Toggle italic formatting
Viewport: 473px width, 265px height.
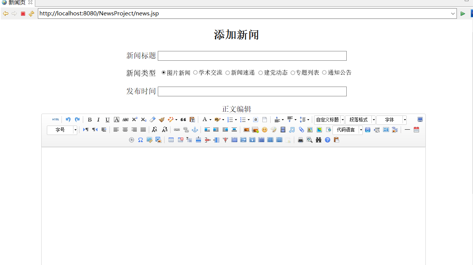[99, 120]
